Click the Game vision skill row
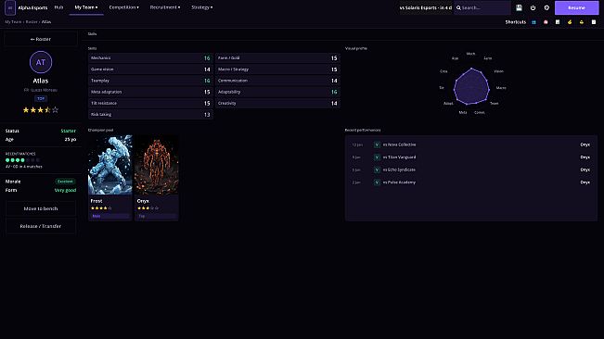The image size is (604, 339). pos(150,69)
